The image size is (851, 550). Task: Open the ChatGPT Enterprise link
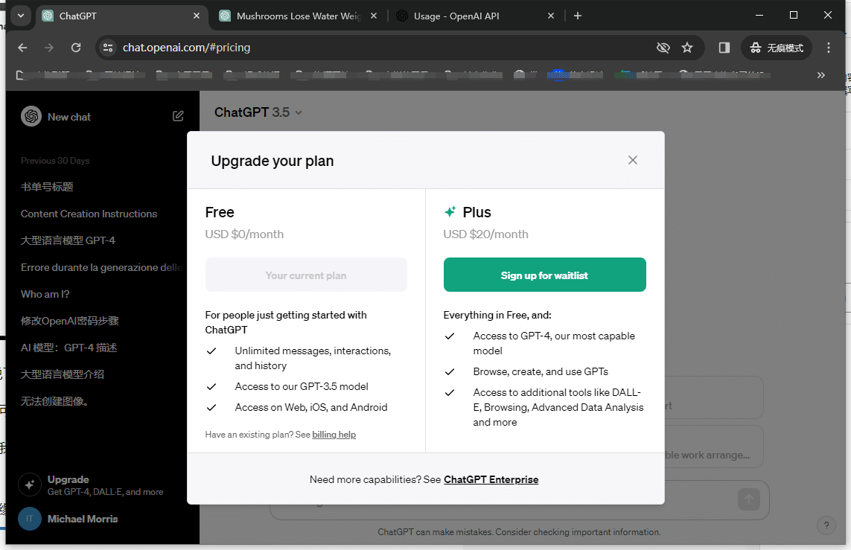pyautogui.click(x=491, y=479)
